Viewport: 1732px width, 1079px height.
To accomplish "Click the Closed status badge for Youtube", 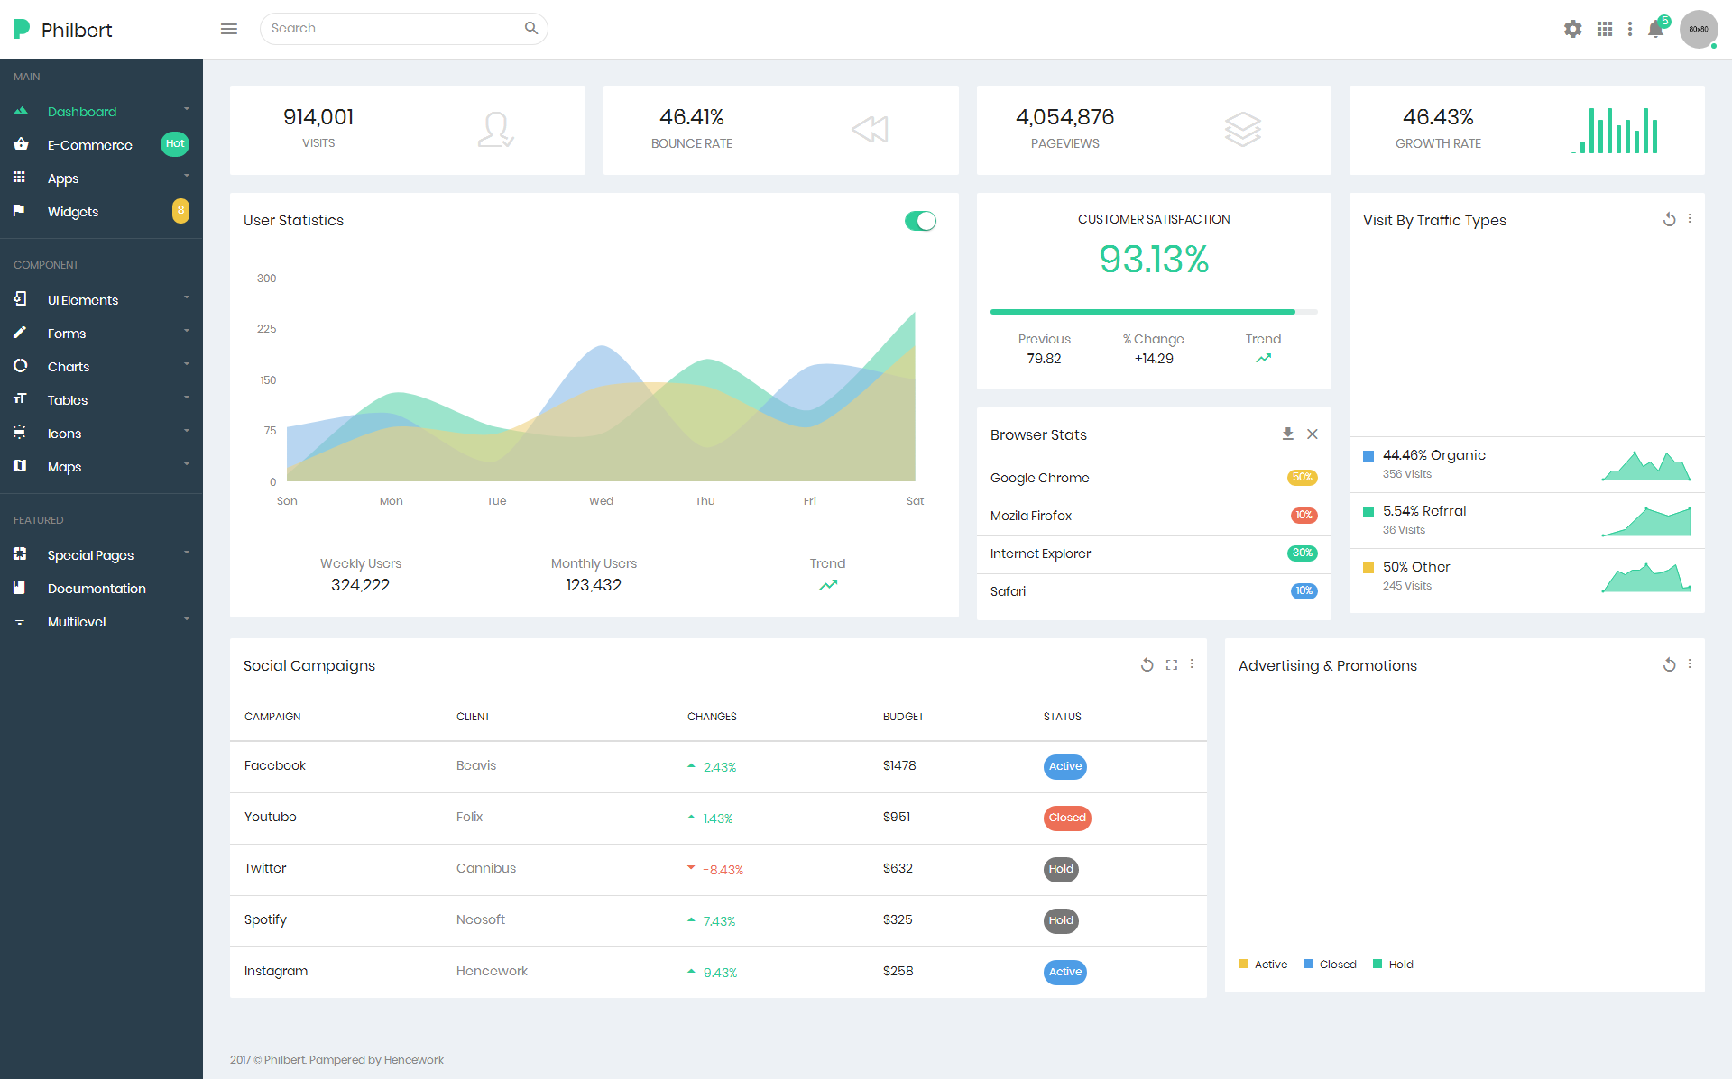I will coord(1066,818).
